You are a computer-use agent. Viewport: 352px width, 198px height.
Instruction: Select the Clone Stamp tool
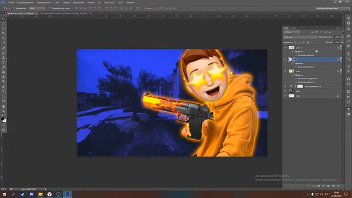pyautogui.click(x=3, y=57)
